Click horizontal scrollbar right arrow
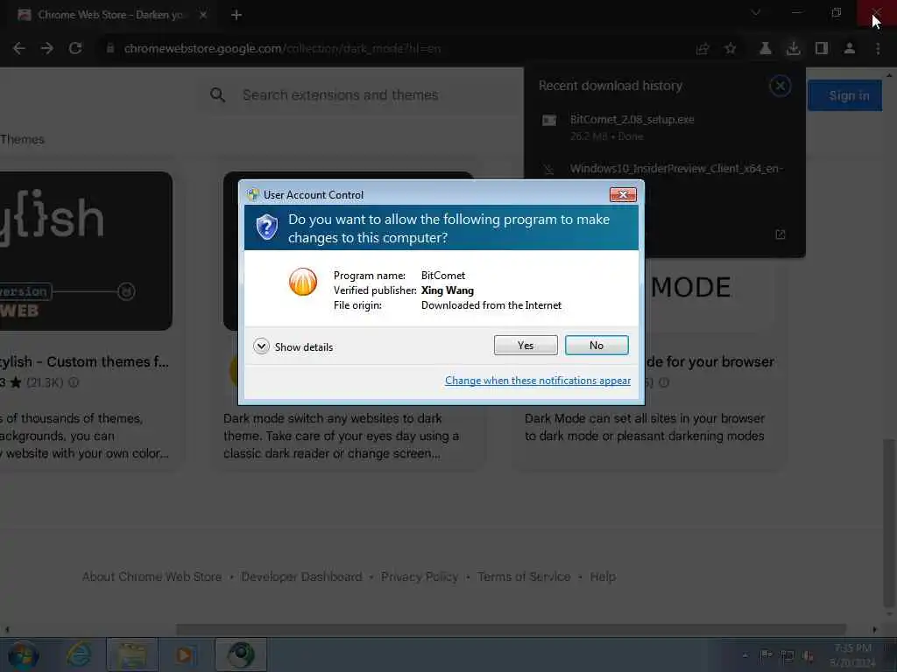Image resolution: width=897 pixels, height=672 pixels. click(874, 630)
